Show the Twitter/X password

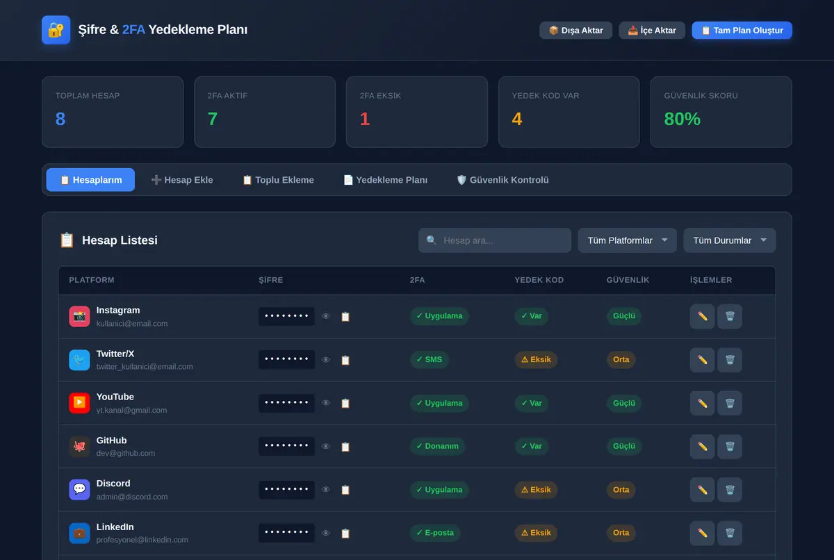point(326,360)
